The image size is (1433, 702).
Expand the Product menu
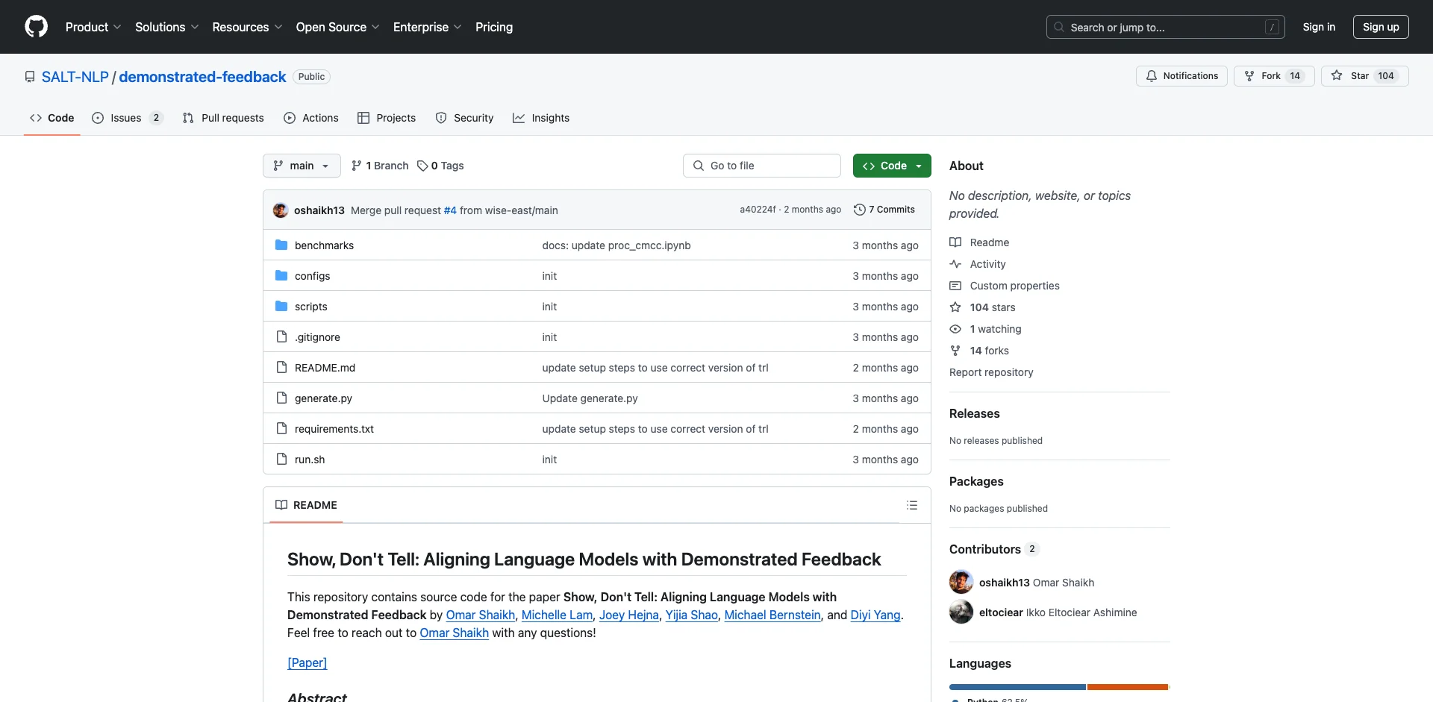tap(93, 27)
